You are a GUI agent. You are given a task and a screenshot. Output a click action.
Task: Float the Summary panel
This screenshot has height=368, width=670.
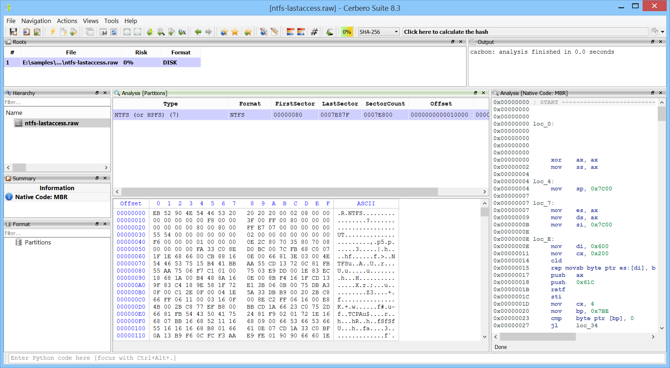tap(97, 178)
